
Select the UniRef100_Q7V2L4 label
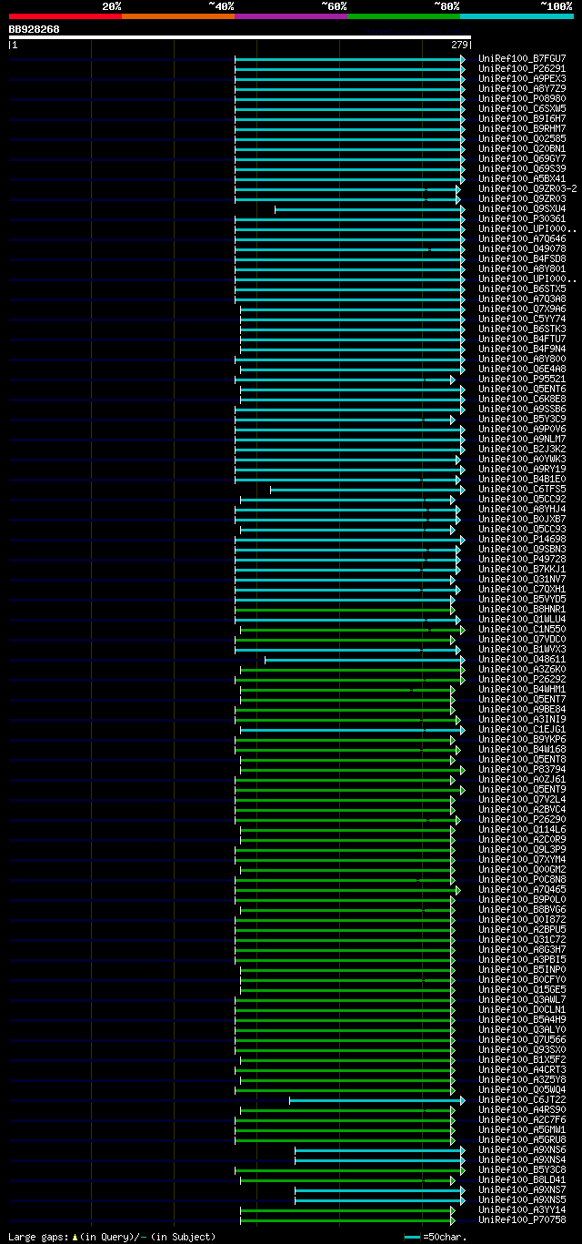522,799
